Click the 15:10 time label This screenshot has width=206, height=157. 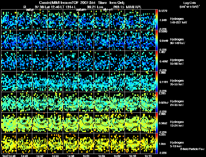pyautogui.click(x=132, y=156)
